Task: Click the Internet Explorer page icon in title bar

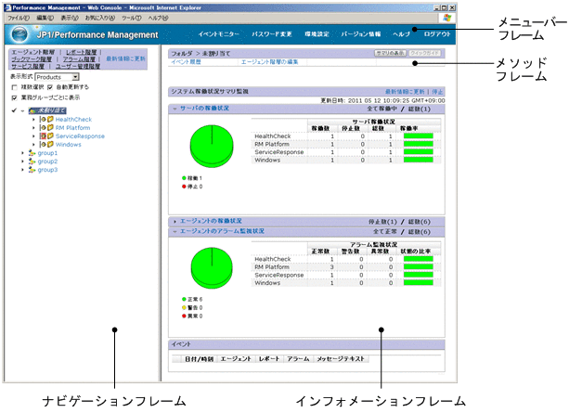Action: [x=7, y=7]
